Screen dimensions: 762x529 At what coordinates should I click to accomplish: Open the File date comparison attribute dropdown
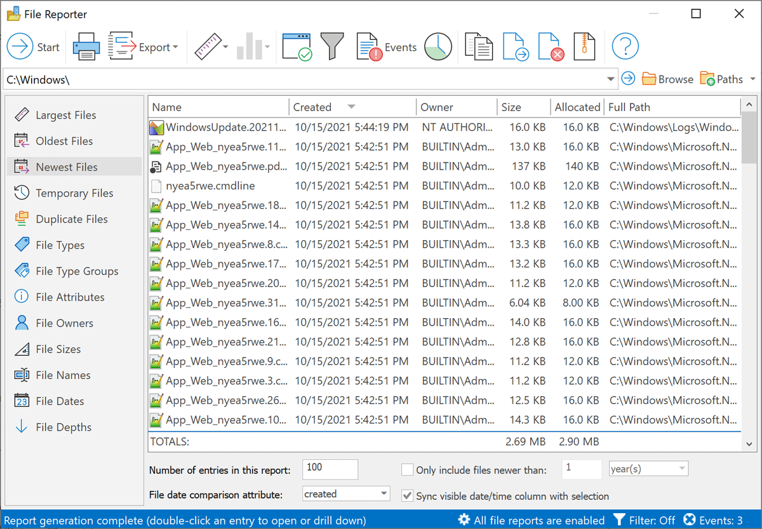[346, 493]
